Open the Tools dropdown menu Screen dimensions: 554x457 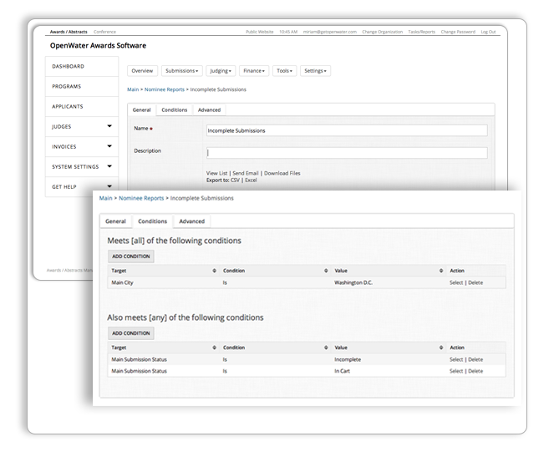pos(284,71)
